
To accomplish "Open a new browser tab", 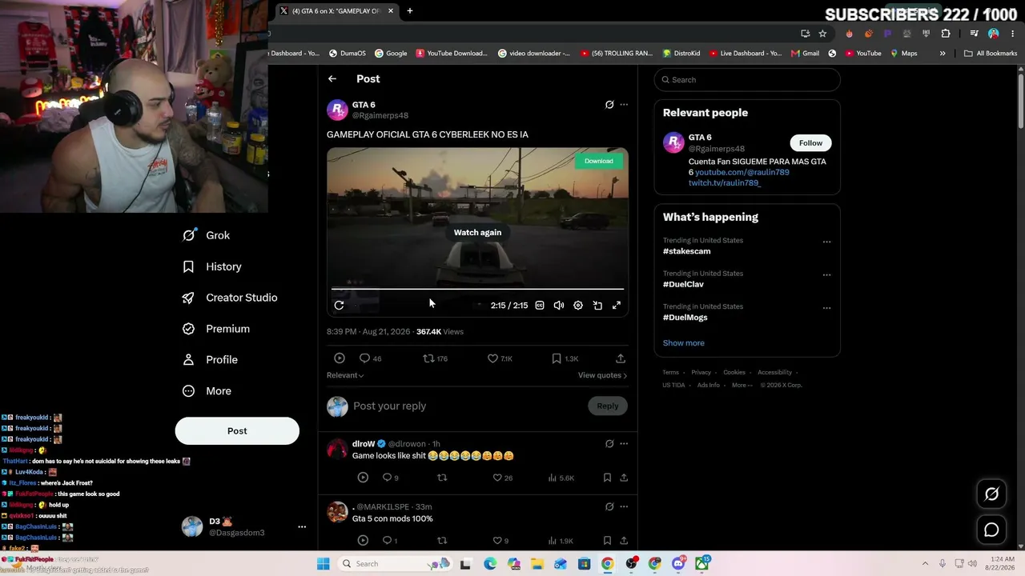I will click(x=410, y=11).
